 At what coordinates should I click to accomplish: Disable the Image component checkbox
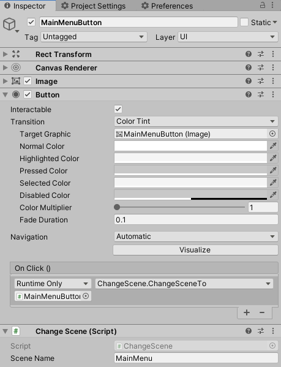pos(28,81)
